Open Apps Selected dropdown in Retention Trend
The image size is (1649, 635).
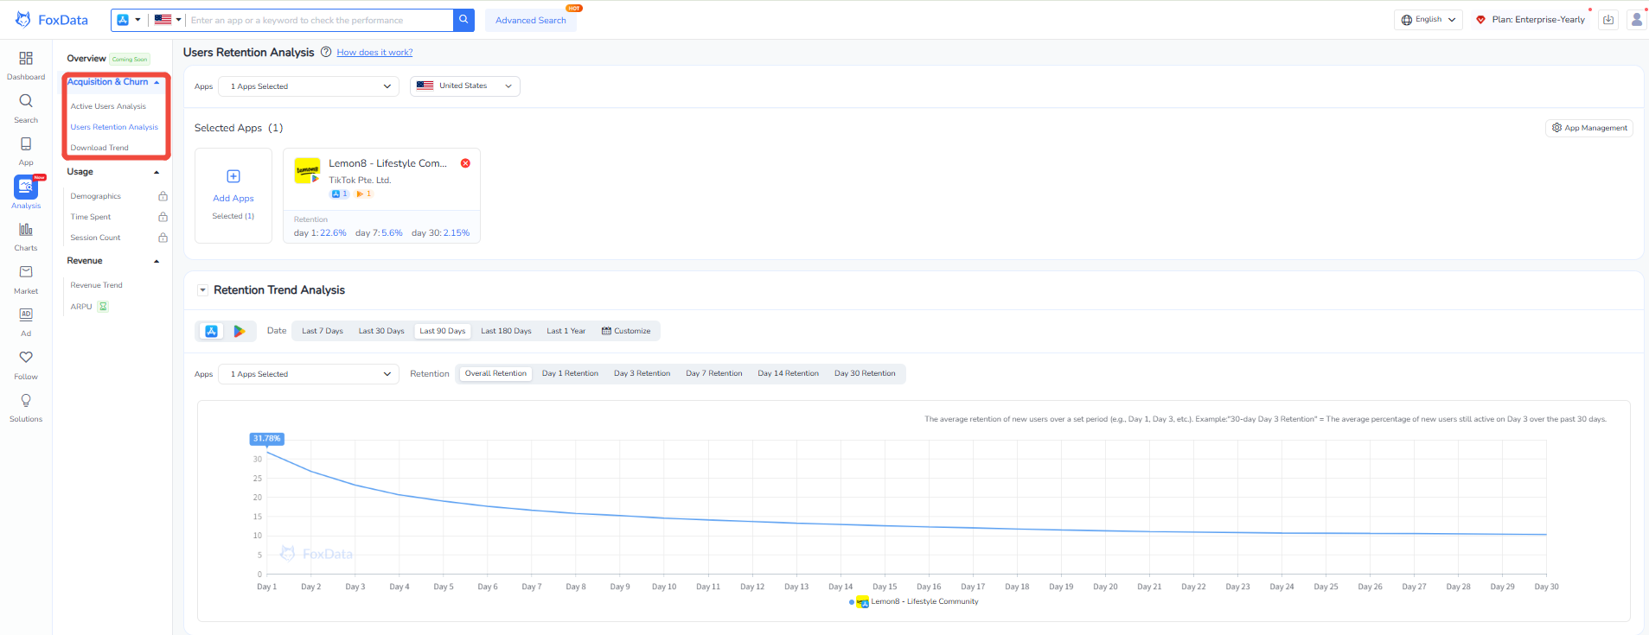309,374
